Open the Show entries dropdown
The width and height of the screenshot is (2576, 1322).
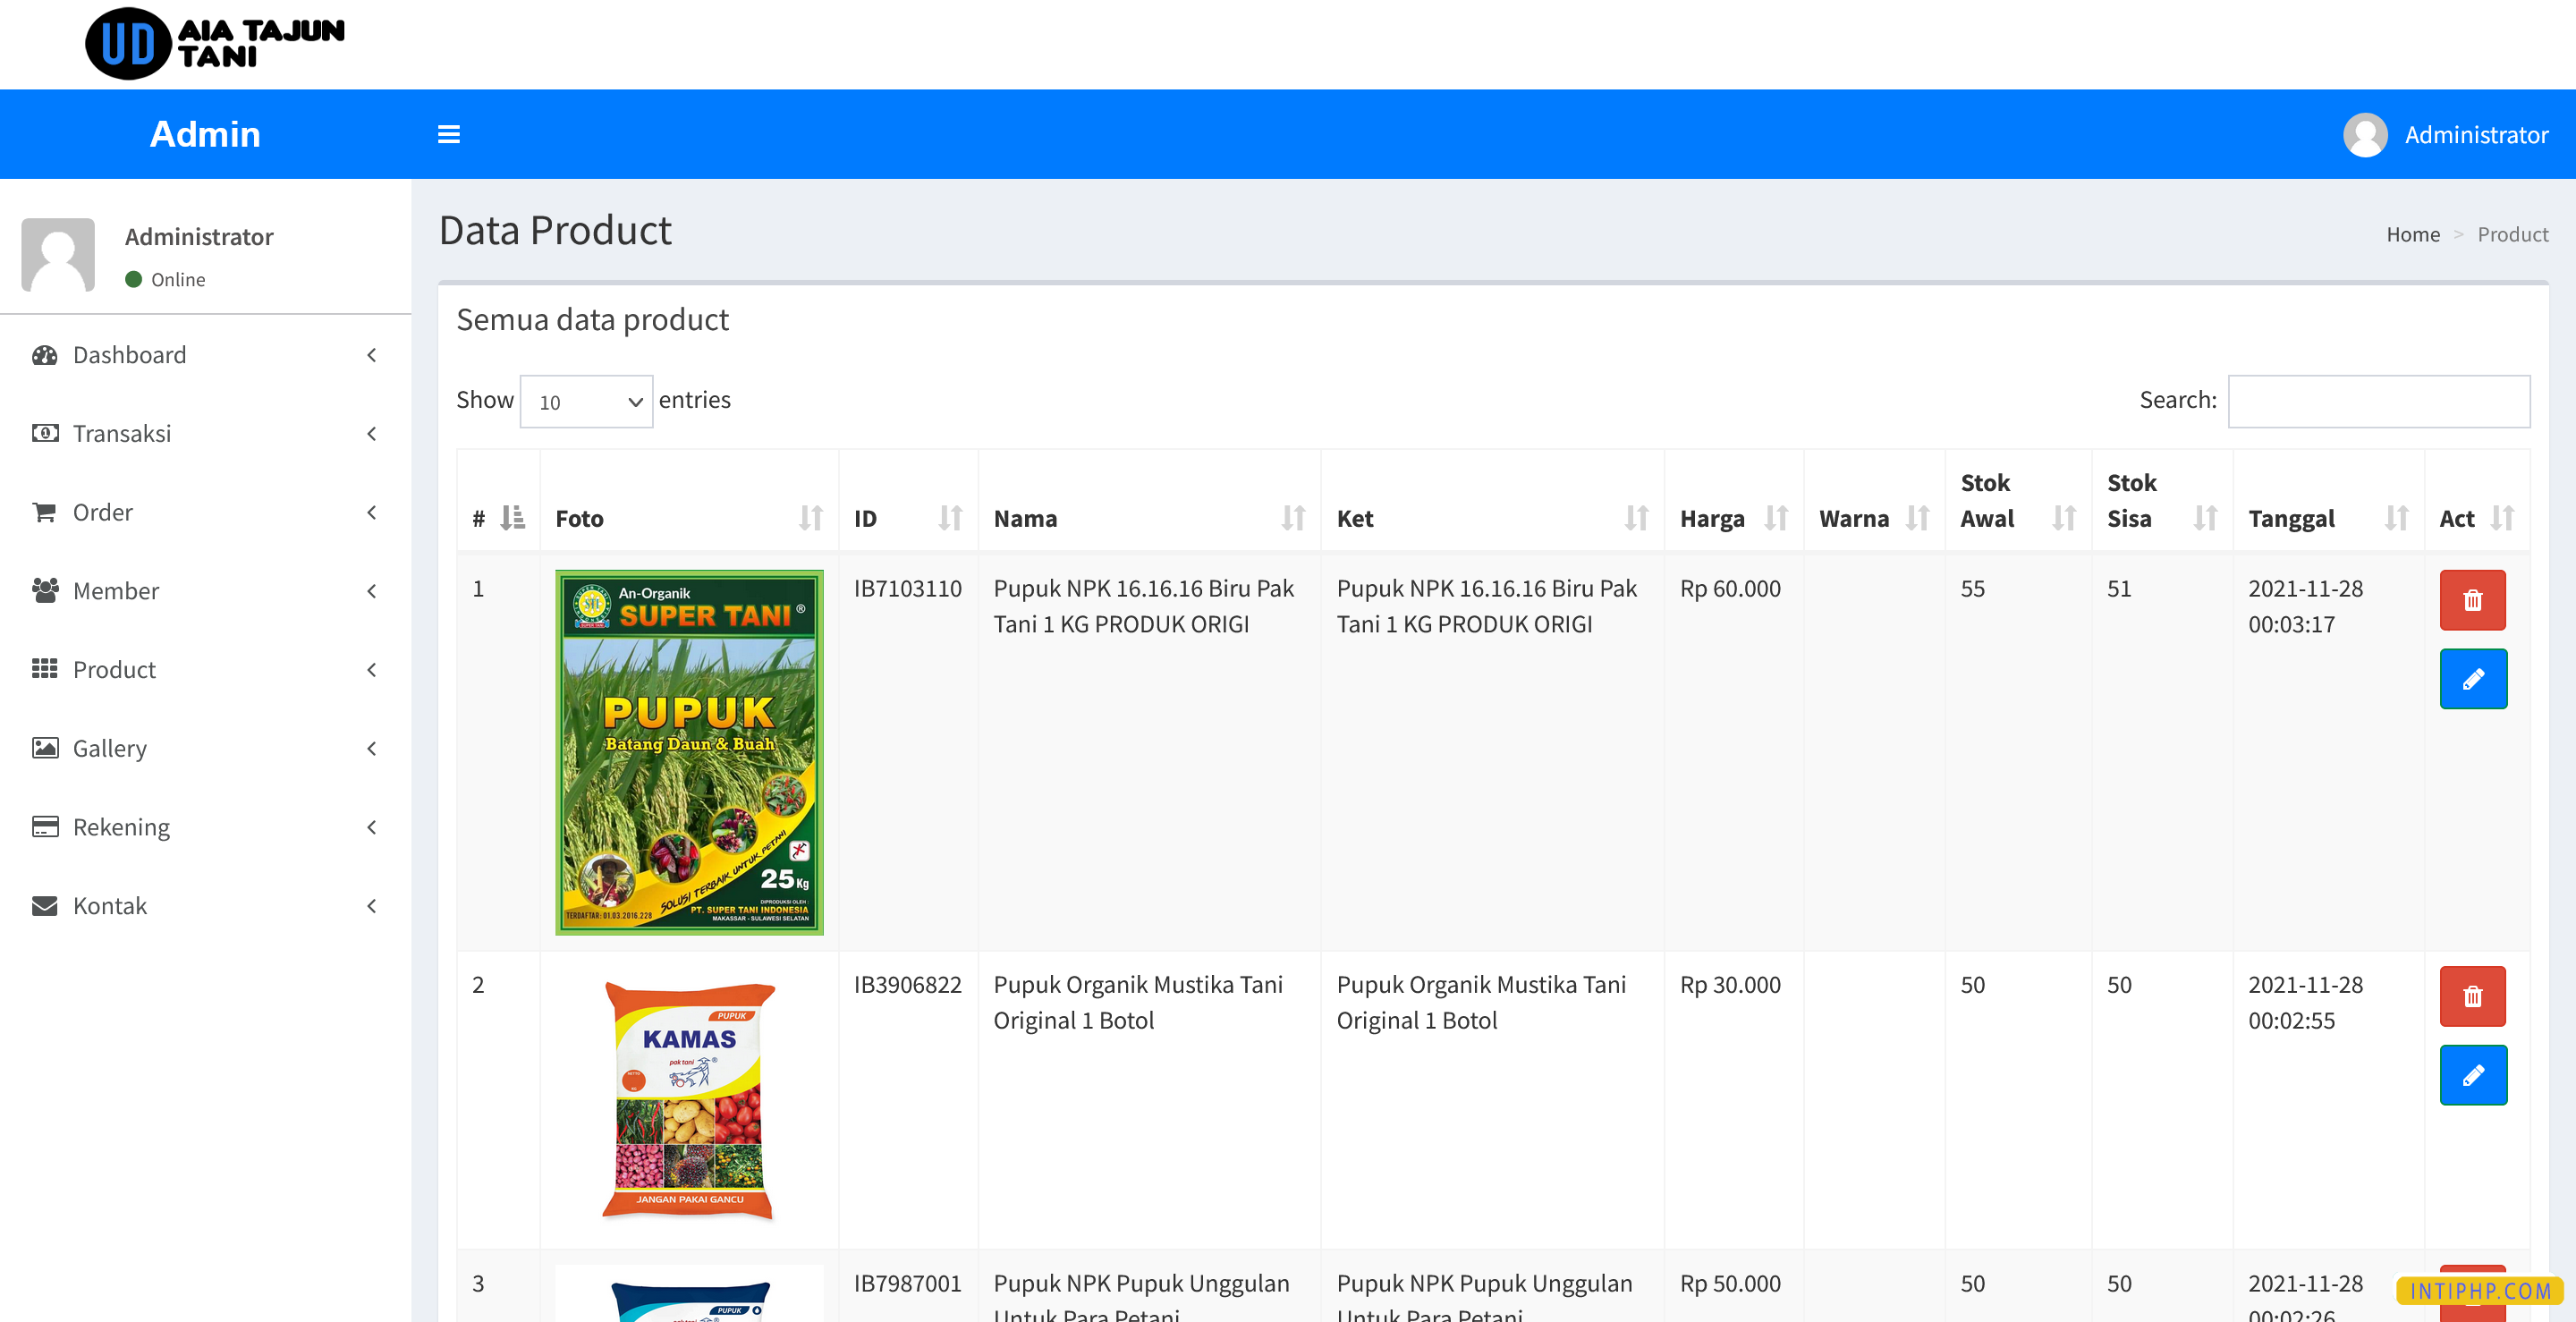tap(586, 401)
